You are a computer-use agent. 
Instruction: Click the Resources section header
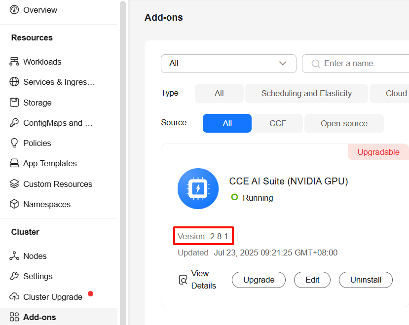(x=32, y=37)
